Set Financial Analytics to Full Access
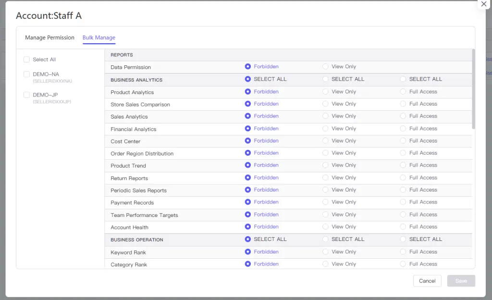 click(403, 129)
